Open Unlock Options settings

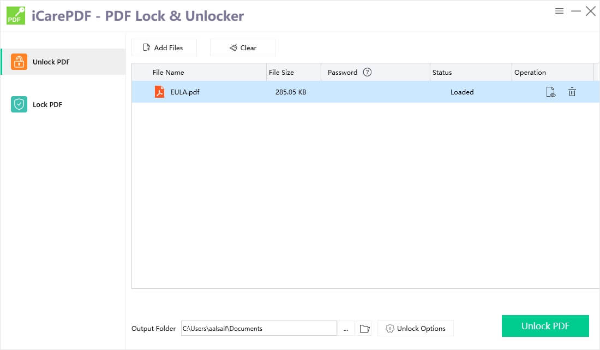tap(416, 328)
